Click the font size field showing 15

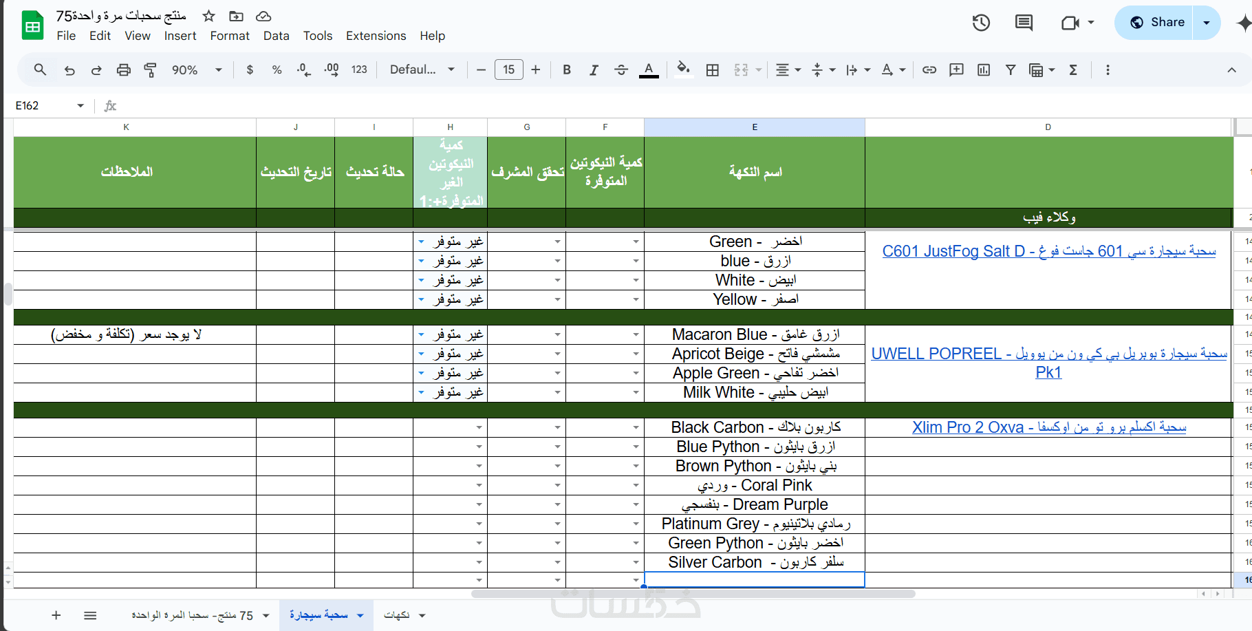click(509, 69)
